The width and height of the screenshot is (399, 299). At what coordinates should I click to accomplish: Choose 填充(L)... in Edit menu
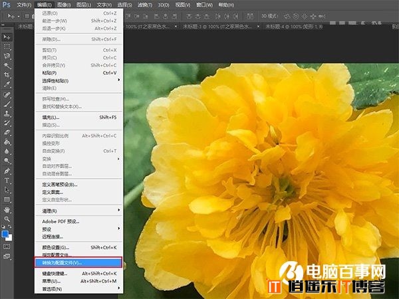pos(79,118)
